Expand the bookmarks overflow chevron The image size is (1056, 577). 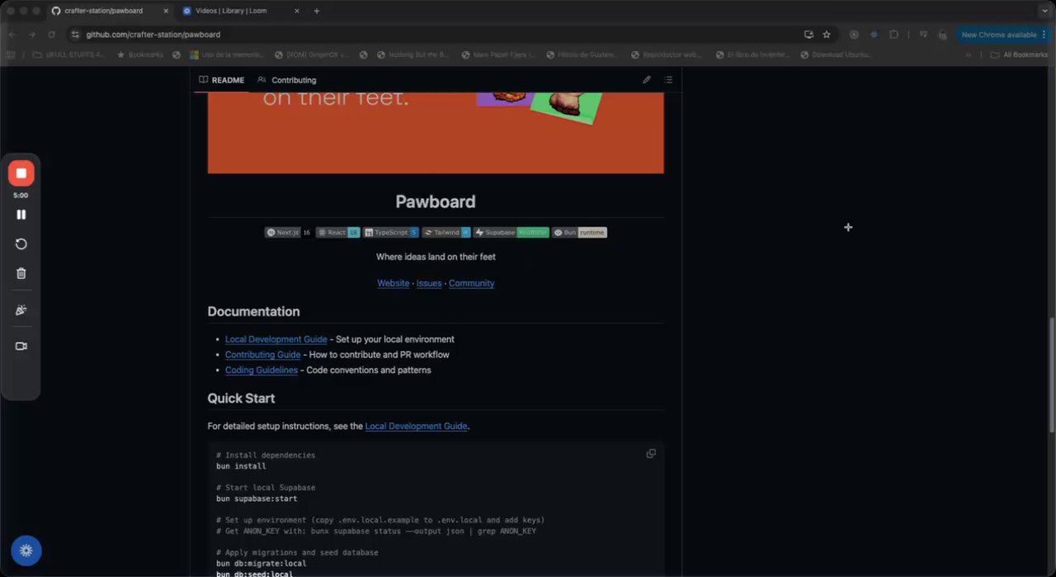coord(969,55)
